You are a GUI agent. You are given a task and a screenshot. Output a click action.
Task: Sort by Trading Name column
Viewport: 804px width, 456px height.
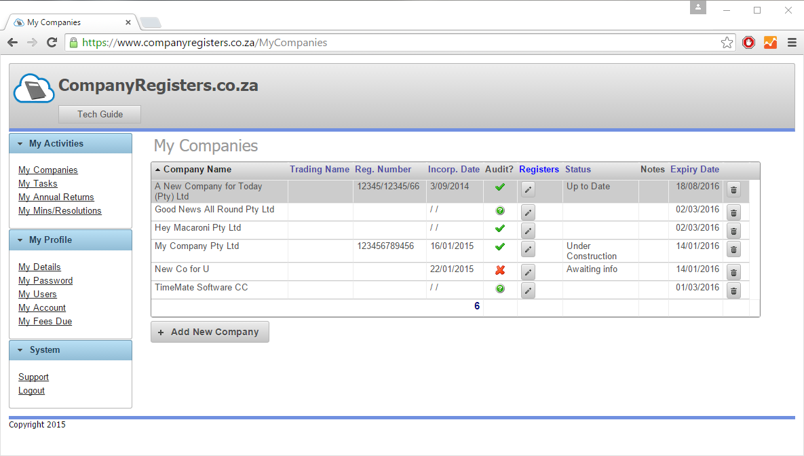coord(320,169)
